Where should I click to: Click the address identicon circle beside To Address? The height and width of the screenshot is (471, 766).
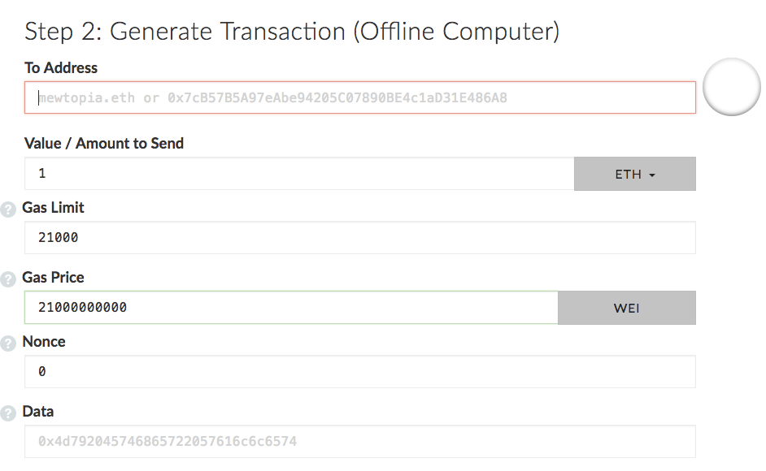point(731,87)
